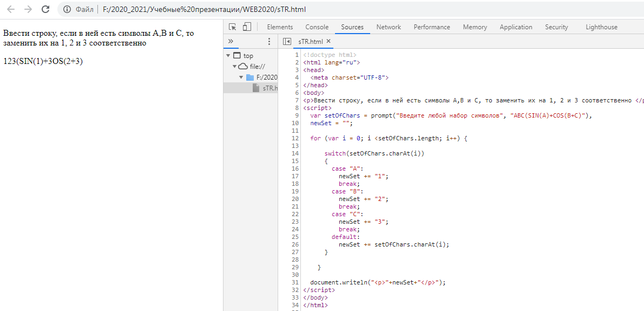The width and height of the screenshot is (644, 311).
Task: Collapse the F:/2020 folder node
Action: point(241,77)
